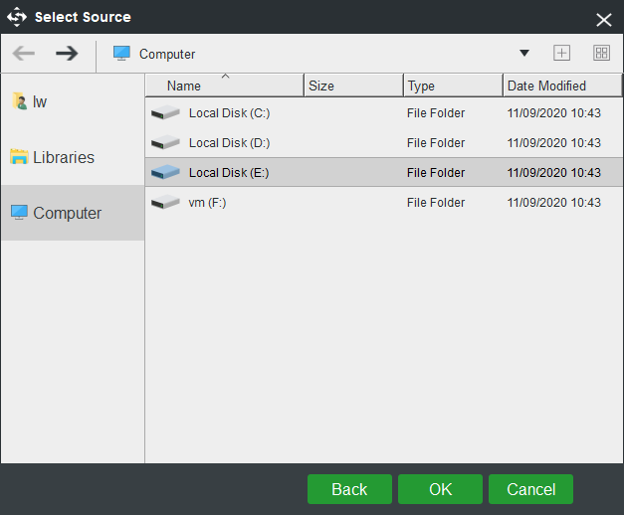Sort by the Type column header
Image resolution: width=624 pixels, height=515 pixels.
[x=453, y=86]
